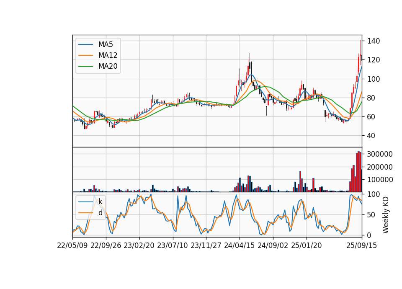Click the 40 price axis label
This screenshot has height=289, width=402.
[371, 136]
